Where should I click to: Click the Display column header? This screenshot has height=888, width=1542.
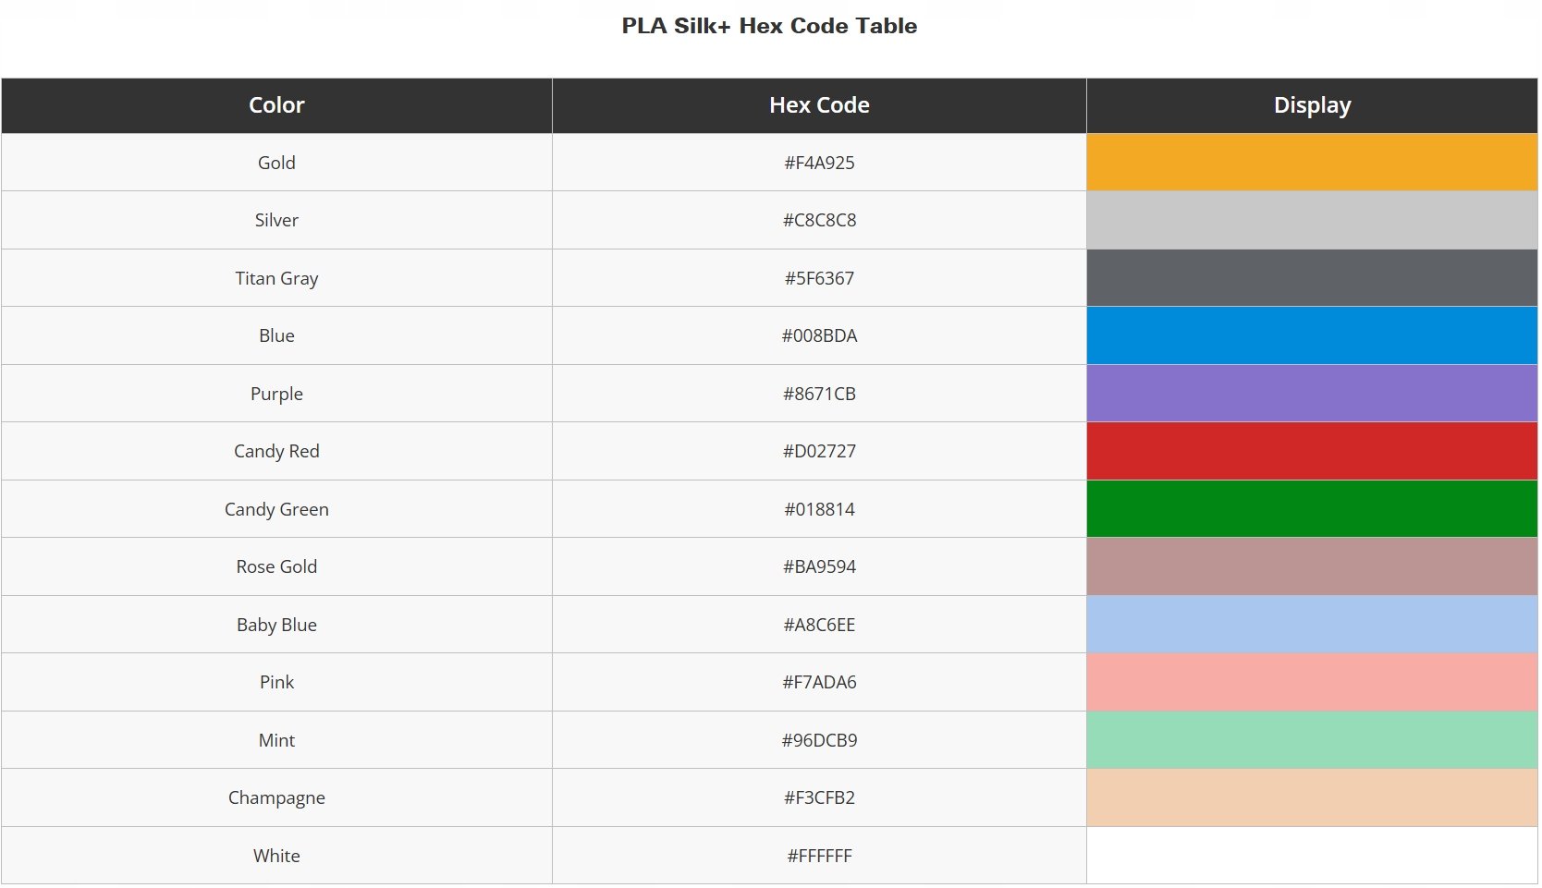(x=1312, y=105)
